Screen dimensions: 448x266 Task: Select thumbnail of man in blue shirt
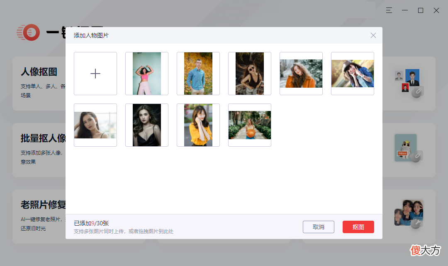coord(198,74)
